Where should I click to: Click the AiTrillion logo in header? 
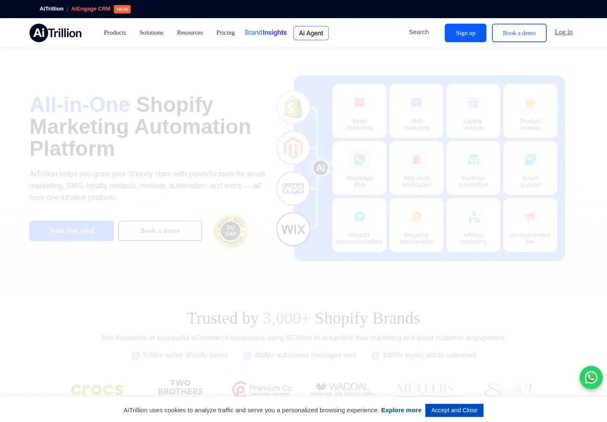[x=56, y=33]
